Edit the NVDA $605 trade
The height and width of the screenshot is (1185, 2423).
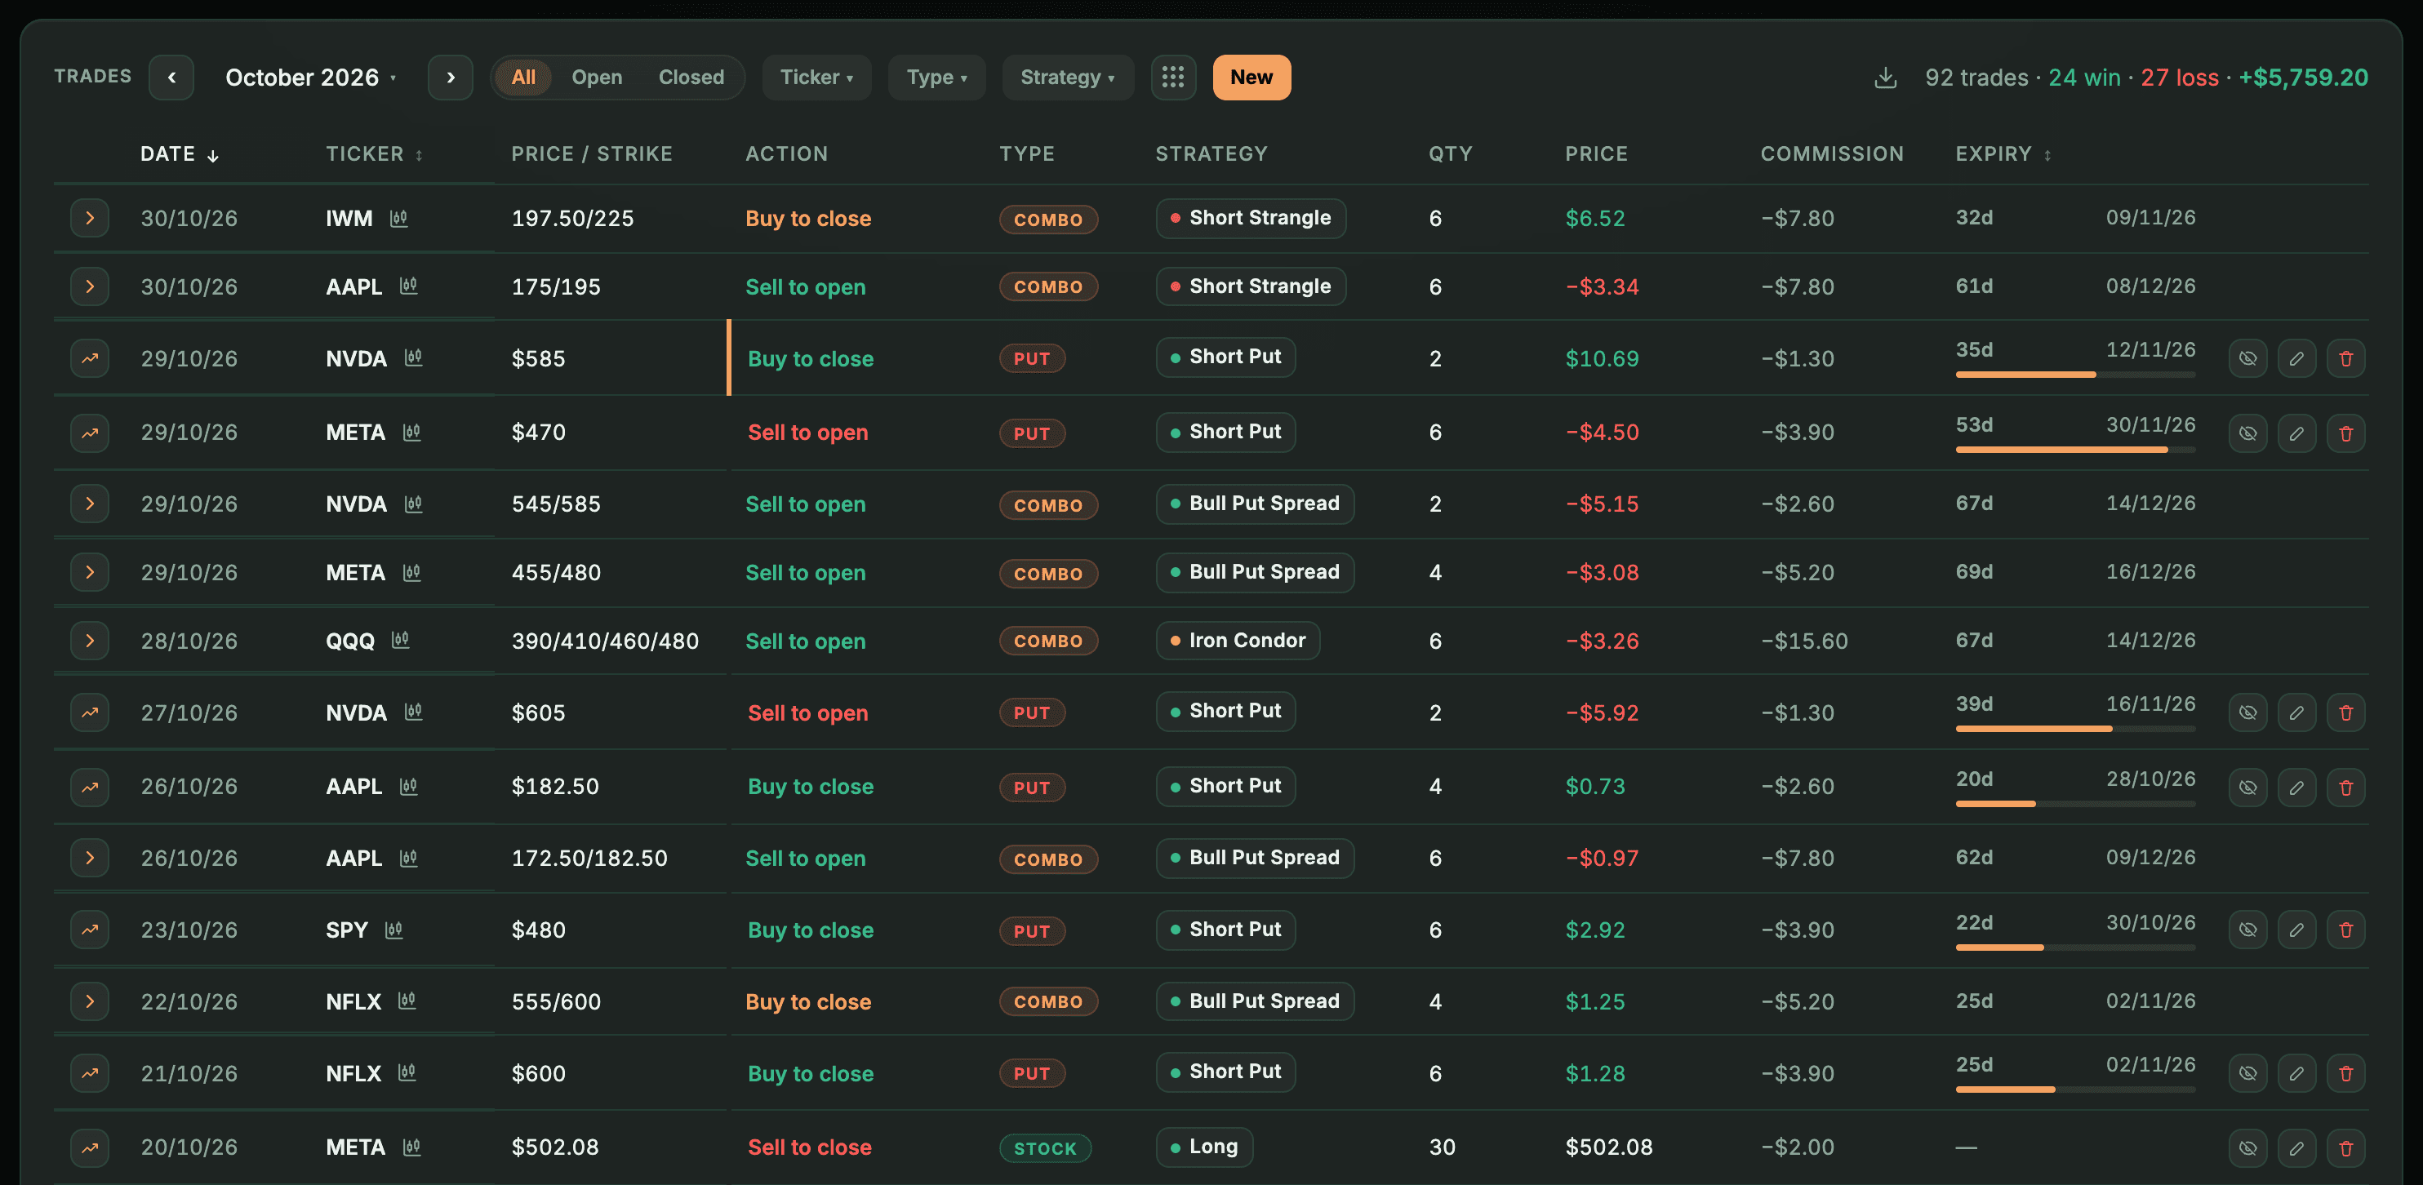click(2296, 712)
